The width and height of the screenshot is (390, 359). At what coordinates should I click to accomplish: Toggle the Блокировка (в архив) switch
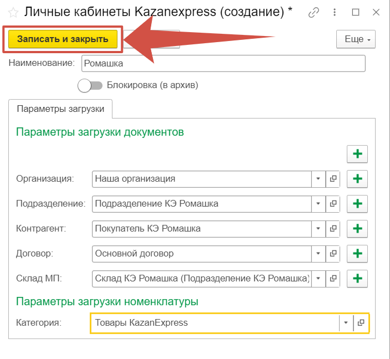[x=91, y=85]
